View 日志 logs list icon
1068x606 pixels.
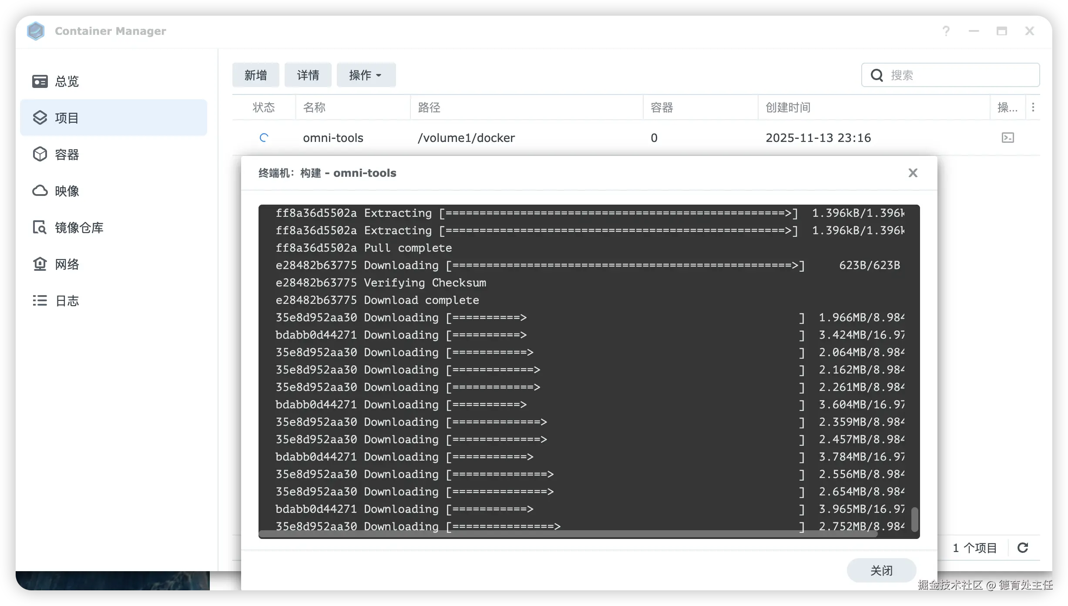coord(40,301)
